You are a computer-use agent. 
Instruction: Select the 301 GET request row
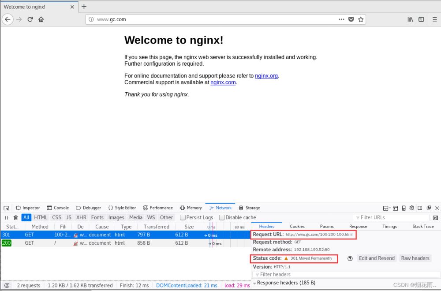(x=125, y=235)
